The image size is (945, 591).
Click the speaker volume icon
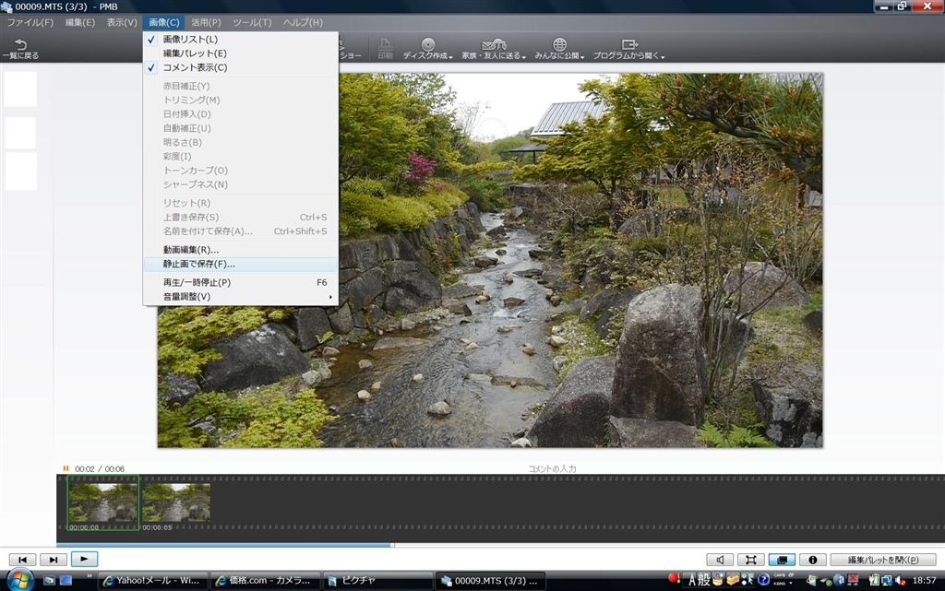click(720, 560)
